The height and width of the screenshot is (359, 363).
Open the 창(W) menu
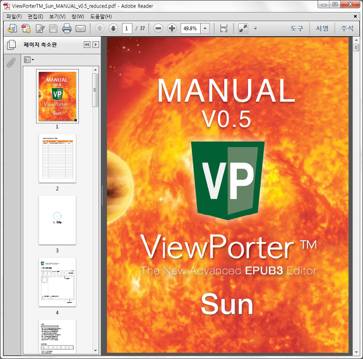coord(78,16)
